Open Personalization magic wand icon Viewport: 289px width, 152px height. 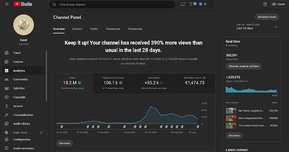click(x=6, y=115)
